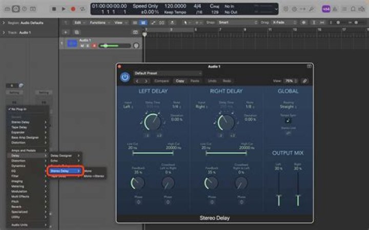Go to next preset arrow
The width and height of the screenshot is (369, 230).
click(146, 81)
